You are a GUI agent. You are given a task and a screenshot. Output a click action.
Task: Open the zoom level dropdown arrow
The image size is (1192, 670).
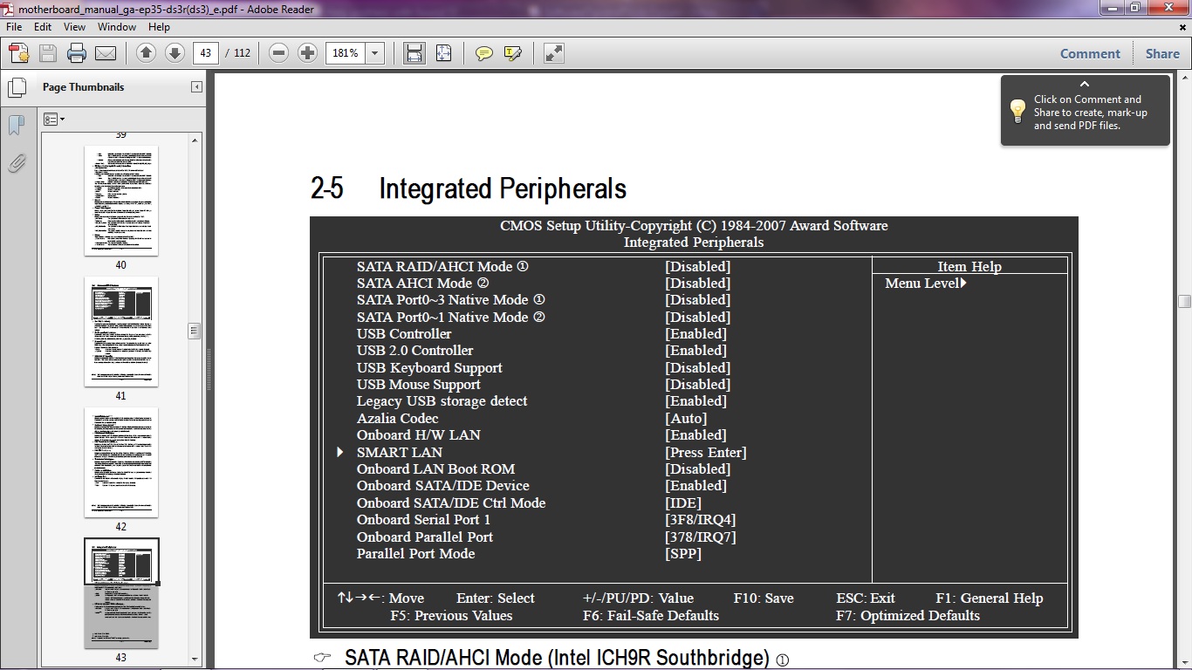375,53
